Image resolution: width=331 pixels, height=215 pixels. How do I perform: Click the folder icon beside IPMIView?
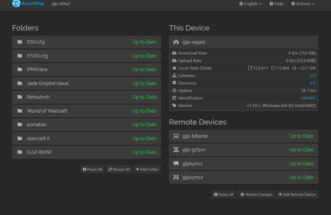click(20, 70)
